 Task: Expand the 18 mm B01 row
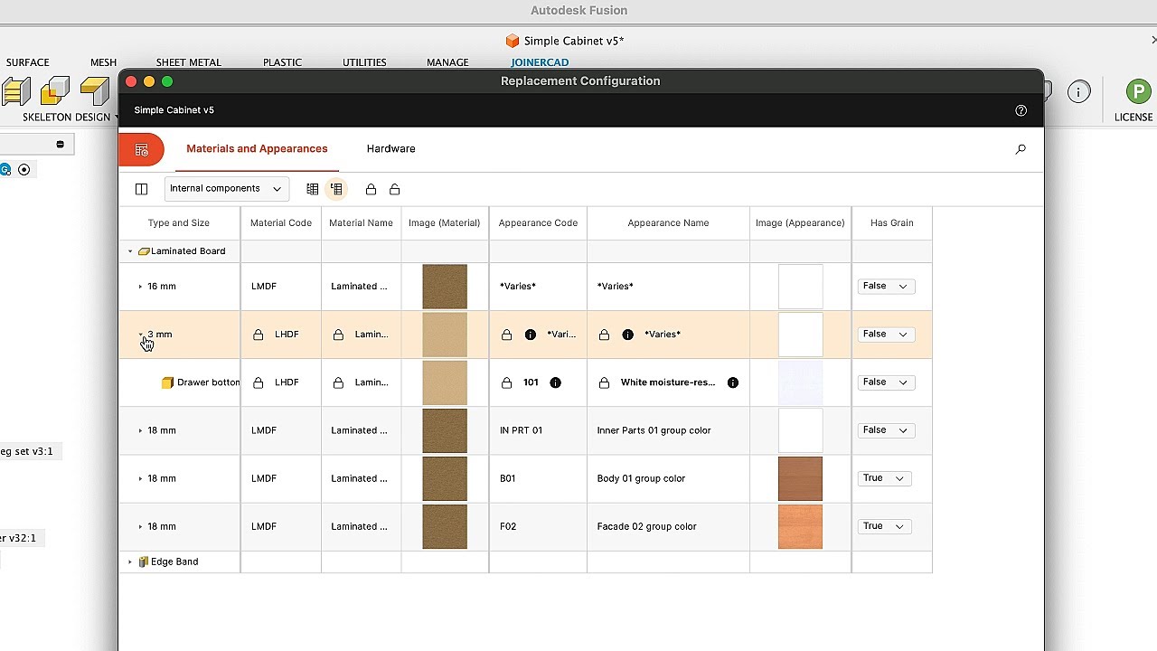tap(140, 478)
